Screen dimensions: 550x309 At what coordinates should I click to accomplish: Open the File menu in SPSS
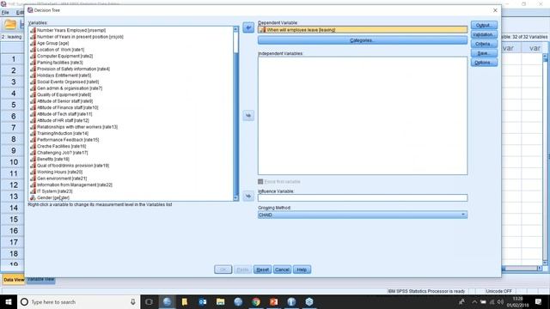coord(5,12)
